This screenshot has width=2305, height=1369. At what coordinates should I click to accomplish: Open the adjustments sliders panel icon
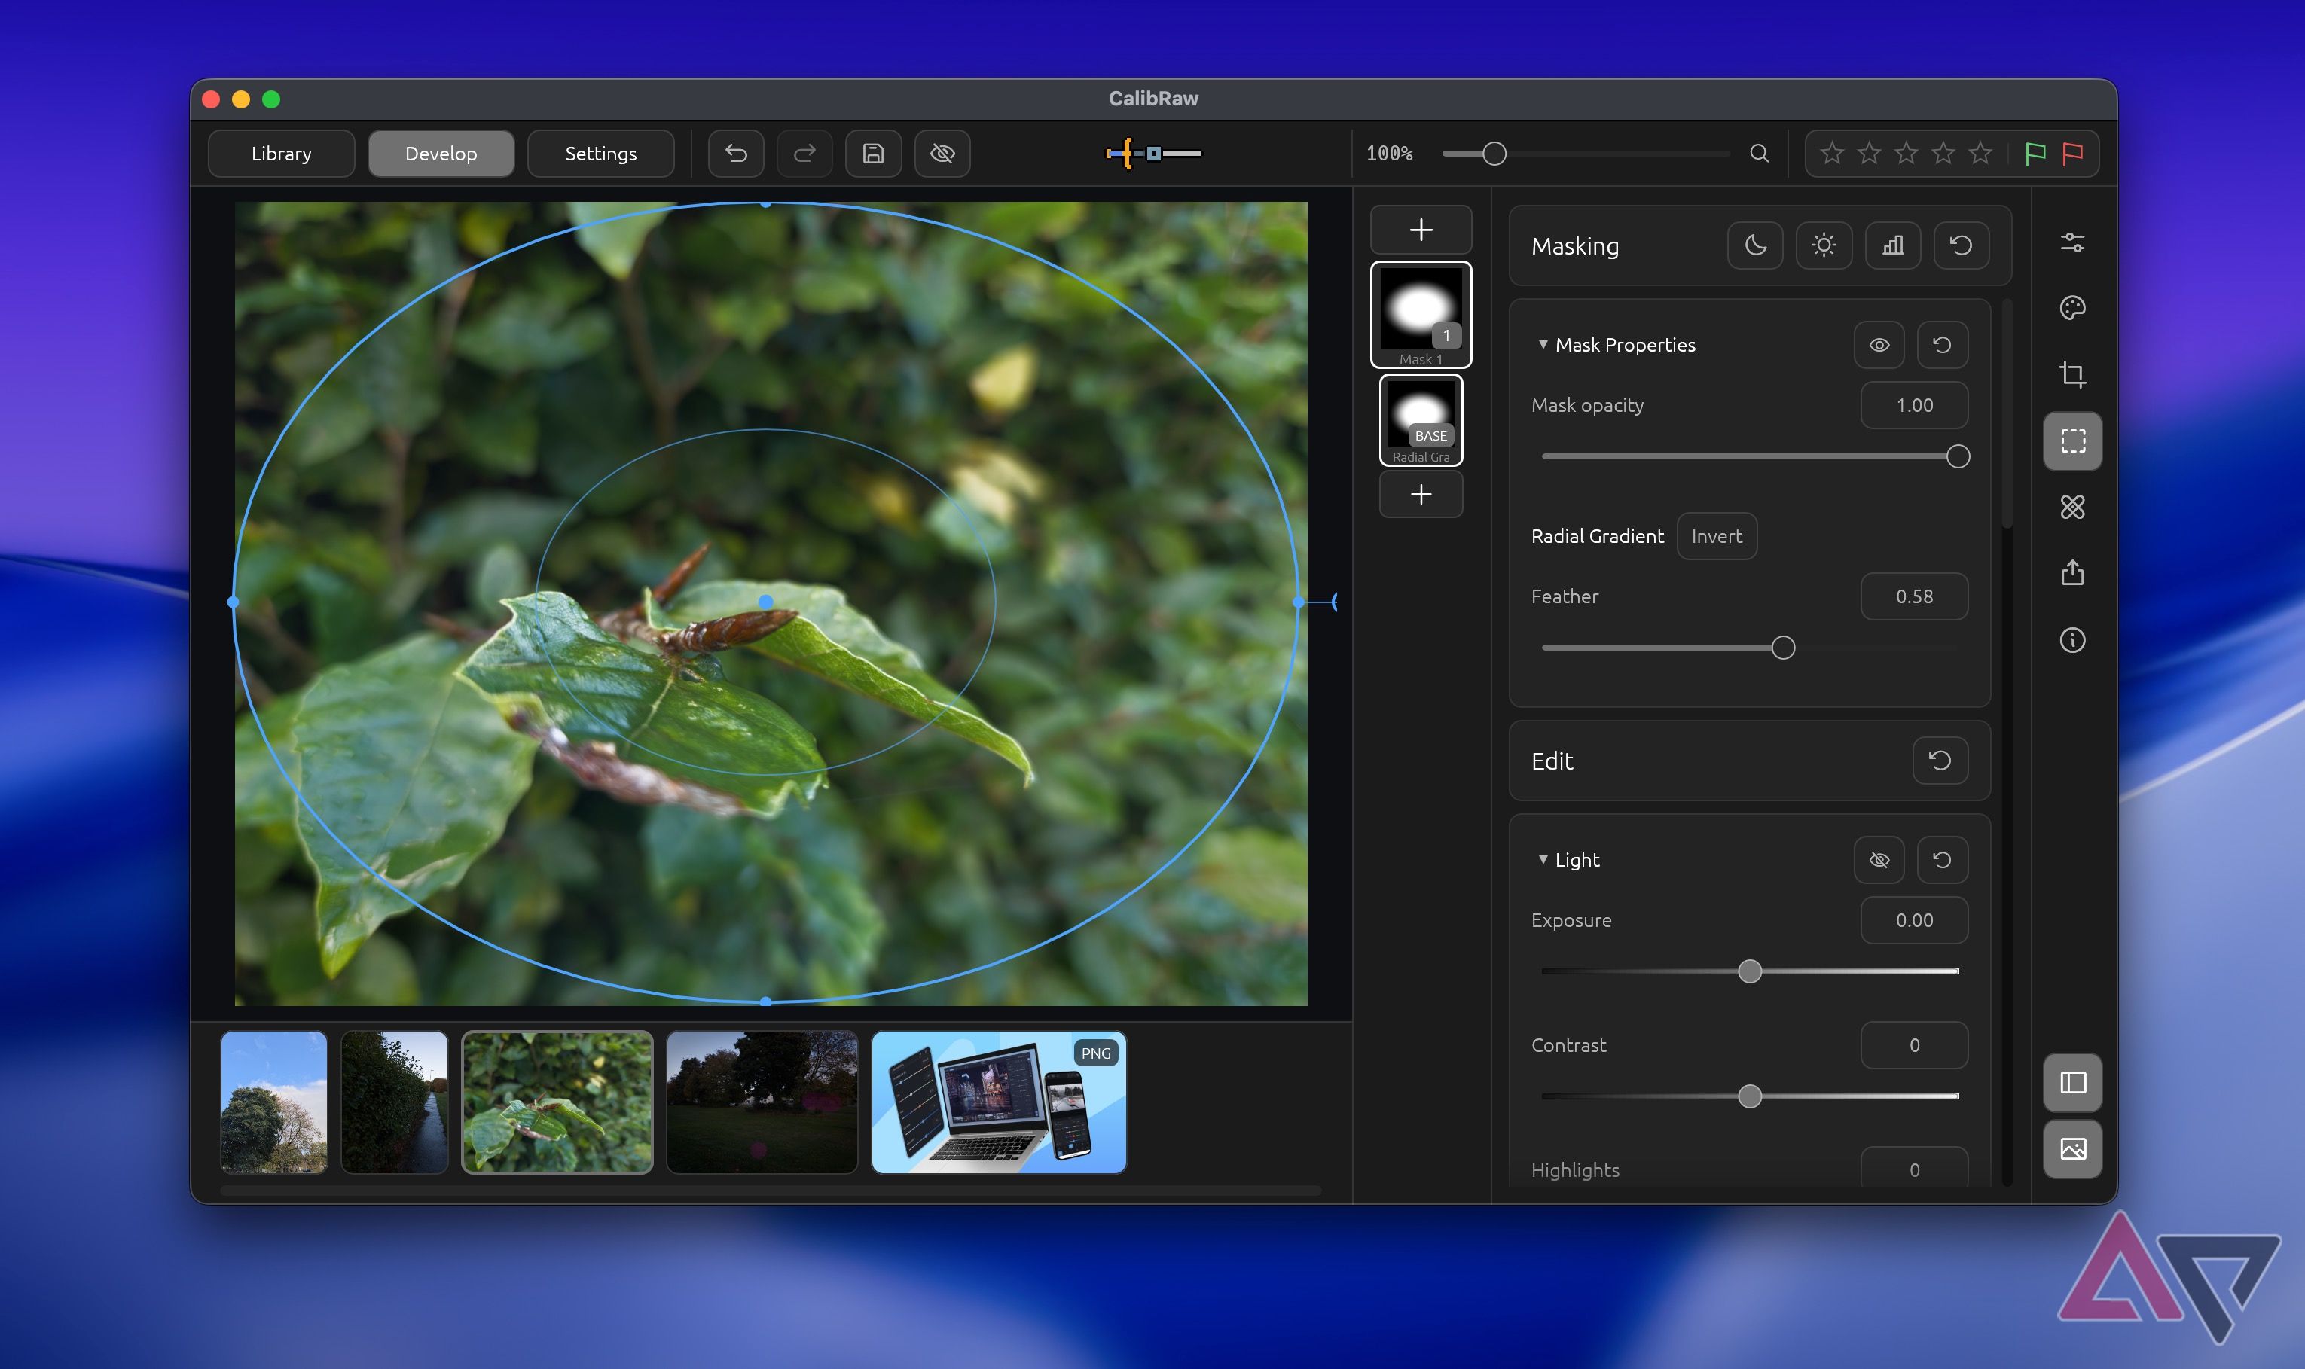tap(2072, 242)
